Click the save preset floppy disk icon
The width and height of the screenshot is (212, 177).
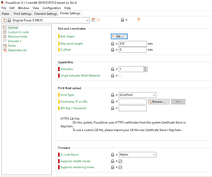point(93,20)
